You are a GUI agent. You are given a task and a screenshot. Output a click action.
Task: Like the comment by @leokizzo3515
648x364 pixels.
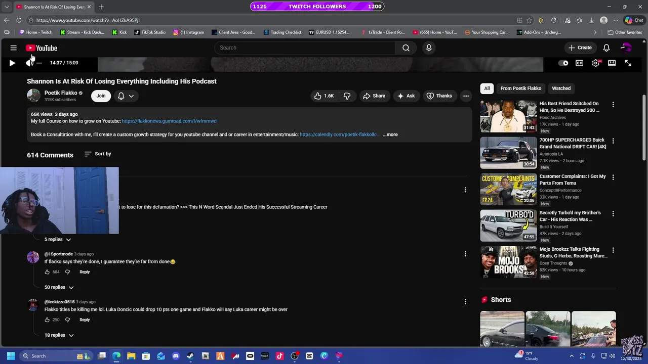pyautogui.click(x=47, y=320)
